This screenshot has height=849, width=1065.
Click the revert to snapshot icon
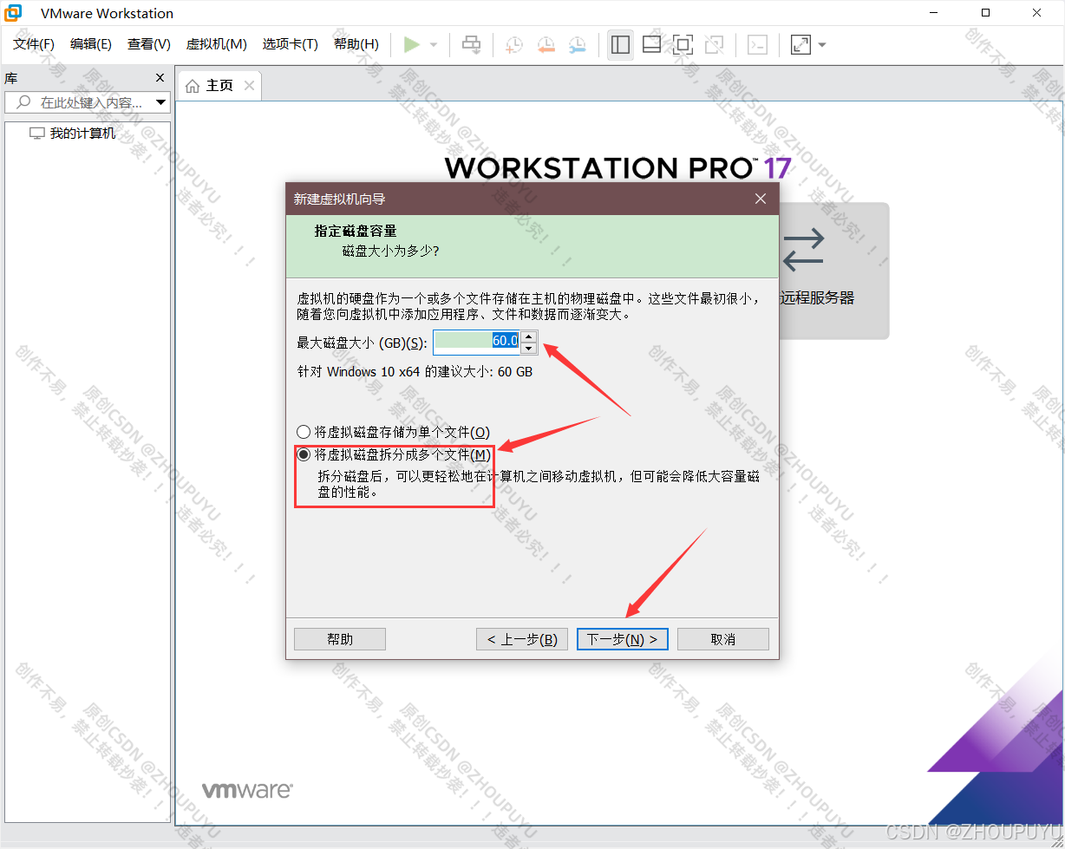[546, 44]
